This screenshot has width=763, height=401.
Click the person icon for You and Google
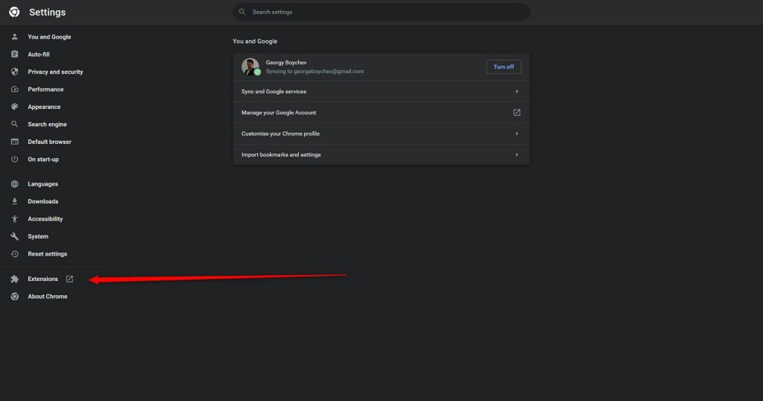[x=15, y=37]
